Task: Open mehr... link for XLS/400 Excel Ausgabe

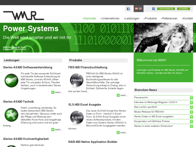Action: pyautogui.click(x=124, y=132)
